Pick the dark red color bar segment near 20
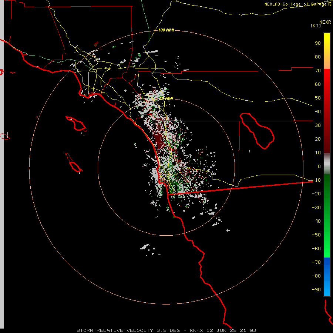The width and height of the screenshot is (333, 333). (327, 139)
